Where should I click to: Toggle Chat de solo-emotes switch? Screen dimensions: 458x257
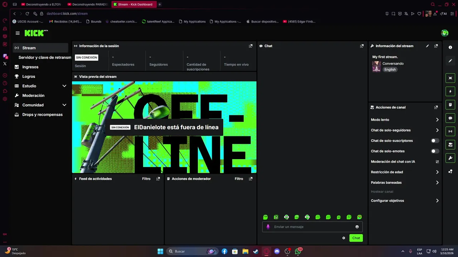tap(435, 151)
